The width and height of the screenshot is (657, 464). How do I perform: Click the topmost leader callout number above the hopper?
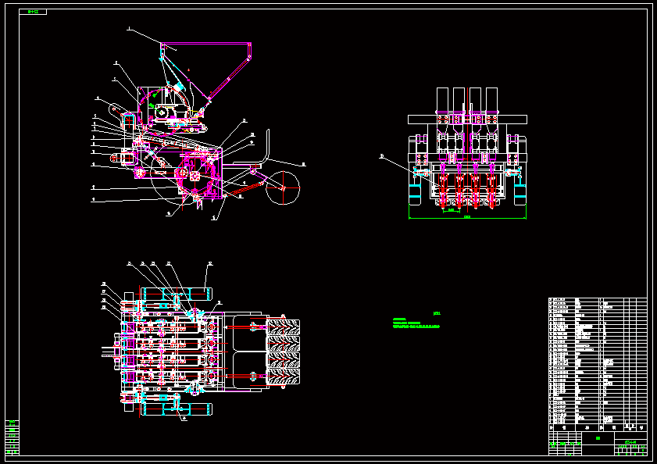pyautogui.click(x=129, y=28)
